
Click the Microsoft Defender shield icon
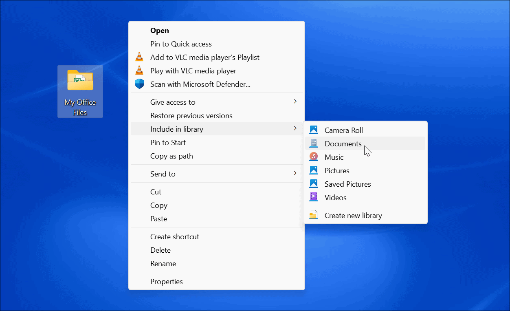coord(139,84)
